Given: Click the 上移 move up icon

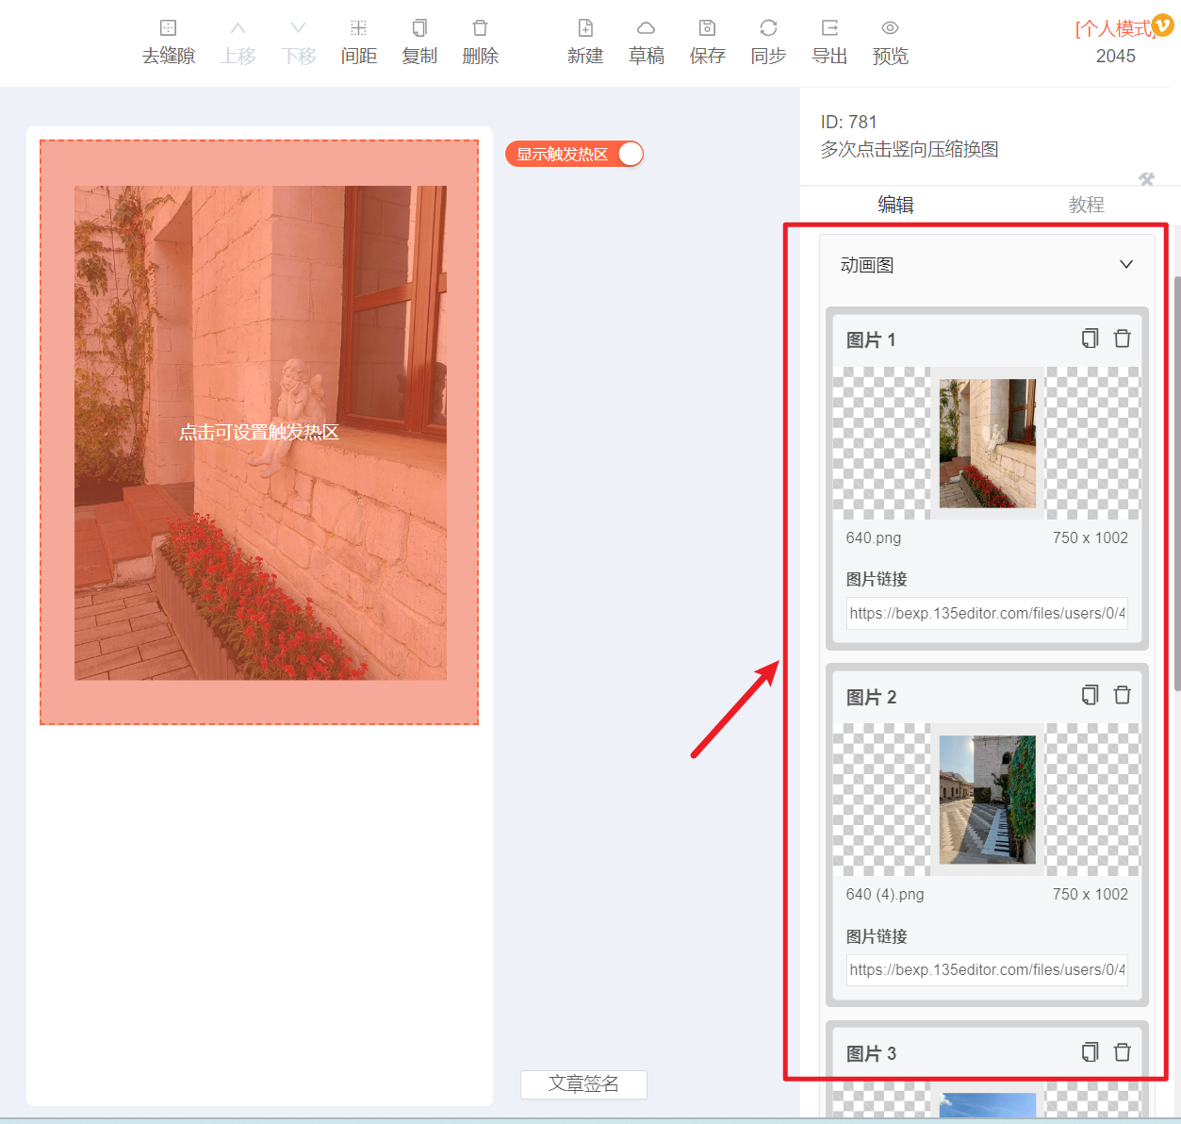Looking at the screenshot, I should point(238,28).
